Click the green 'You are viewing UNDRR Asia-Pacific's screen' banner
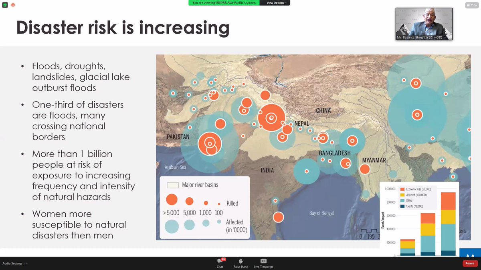Screen dimensions: 481x270 (x=224, y=3)
